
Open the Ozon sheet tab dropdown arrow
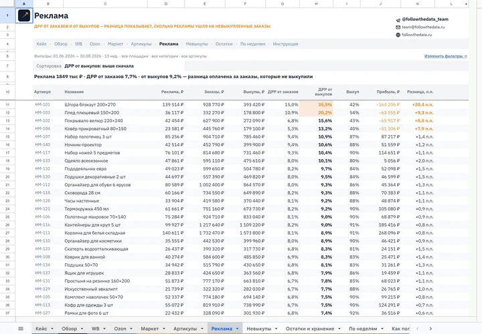pyautogui.click(x=131, y=329)
